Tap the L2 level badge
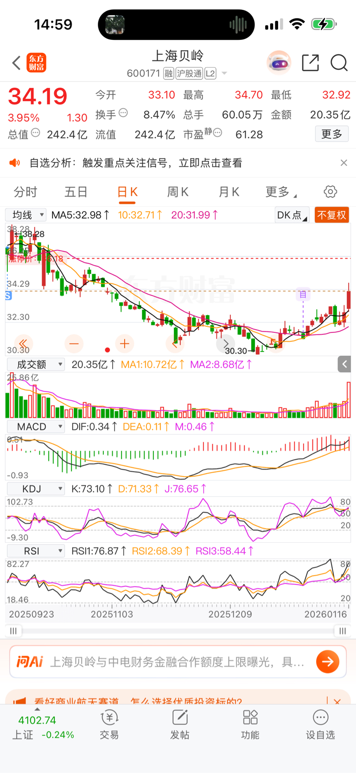Image resolution: width=356 pixels, height=773 pixels. (x=210, y=73)
